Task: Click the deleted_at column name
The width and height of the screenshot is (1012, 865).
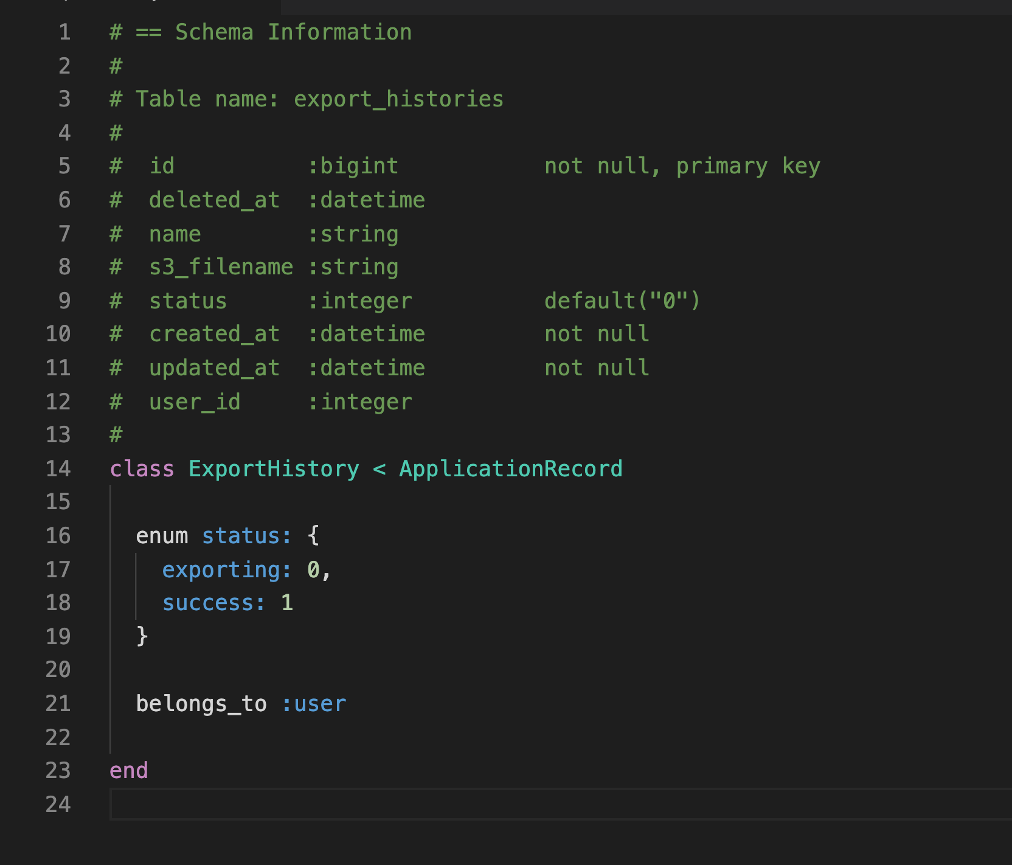Action: 214,200
